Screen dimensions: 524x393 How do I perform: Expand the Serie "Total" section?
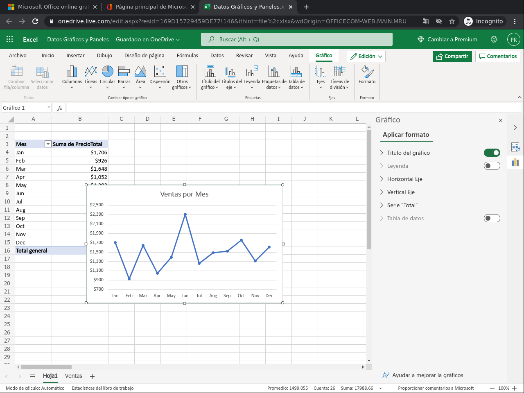402,205
